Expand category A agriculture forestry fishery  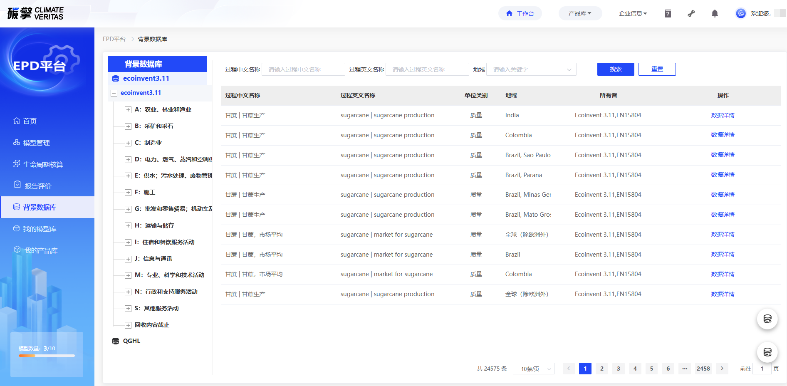point(128,110)
